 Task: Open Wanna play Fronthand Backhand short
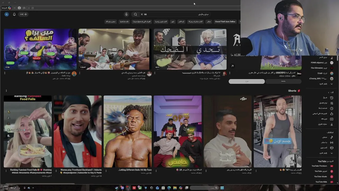pos(78,131)
